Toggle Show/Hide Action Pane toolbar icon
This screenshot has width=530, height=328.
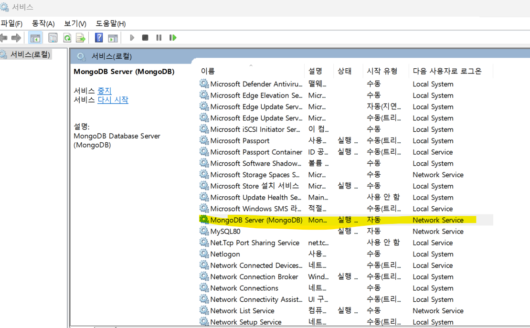click(113, 38)
